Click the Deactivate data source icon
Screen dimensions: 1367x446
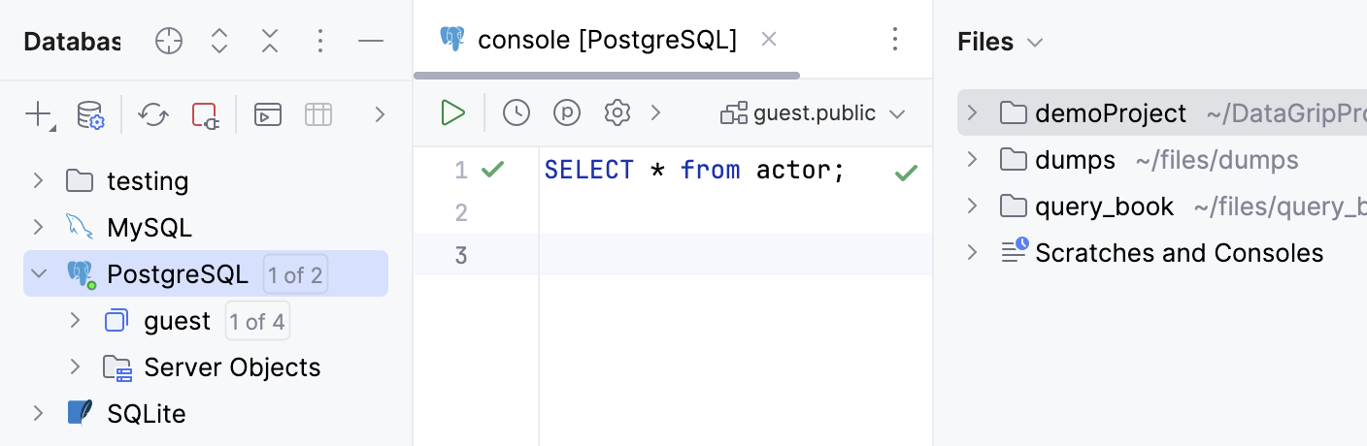(x=204, y=115)
